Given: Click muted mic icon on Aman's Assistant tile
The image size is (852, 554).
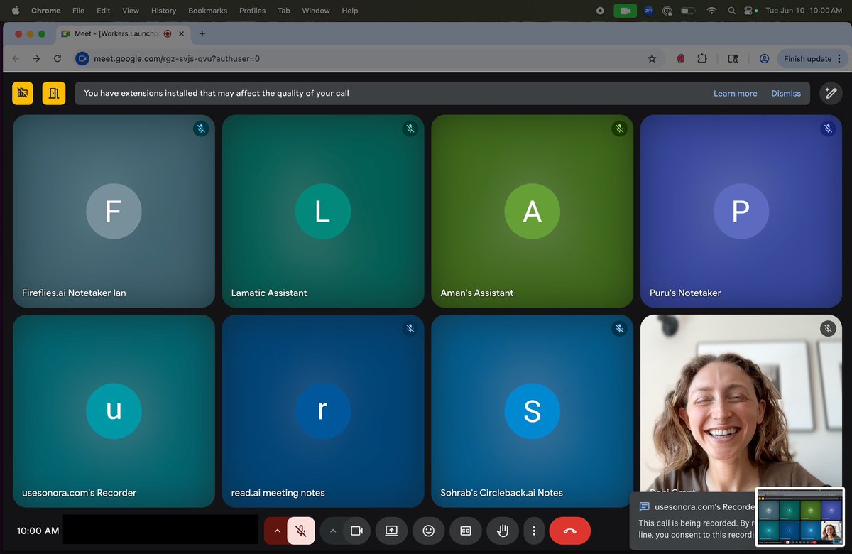Looking at the screenshot, I should 619,129.
